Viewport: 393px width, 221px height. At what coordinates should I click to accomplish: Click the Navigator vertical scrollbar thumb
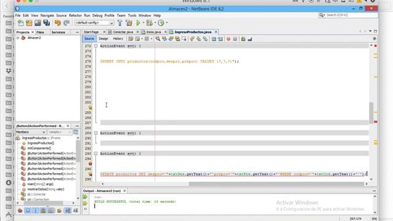click(78, 151)
